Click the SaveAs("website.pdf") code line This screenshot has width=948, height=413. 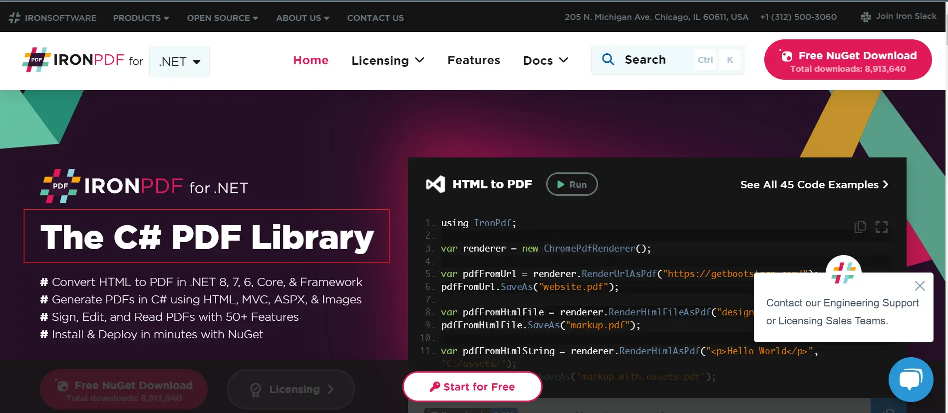530,287
